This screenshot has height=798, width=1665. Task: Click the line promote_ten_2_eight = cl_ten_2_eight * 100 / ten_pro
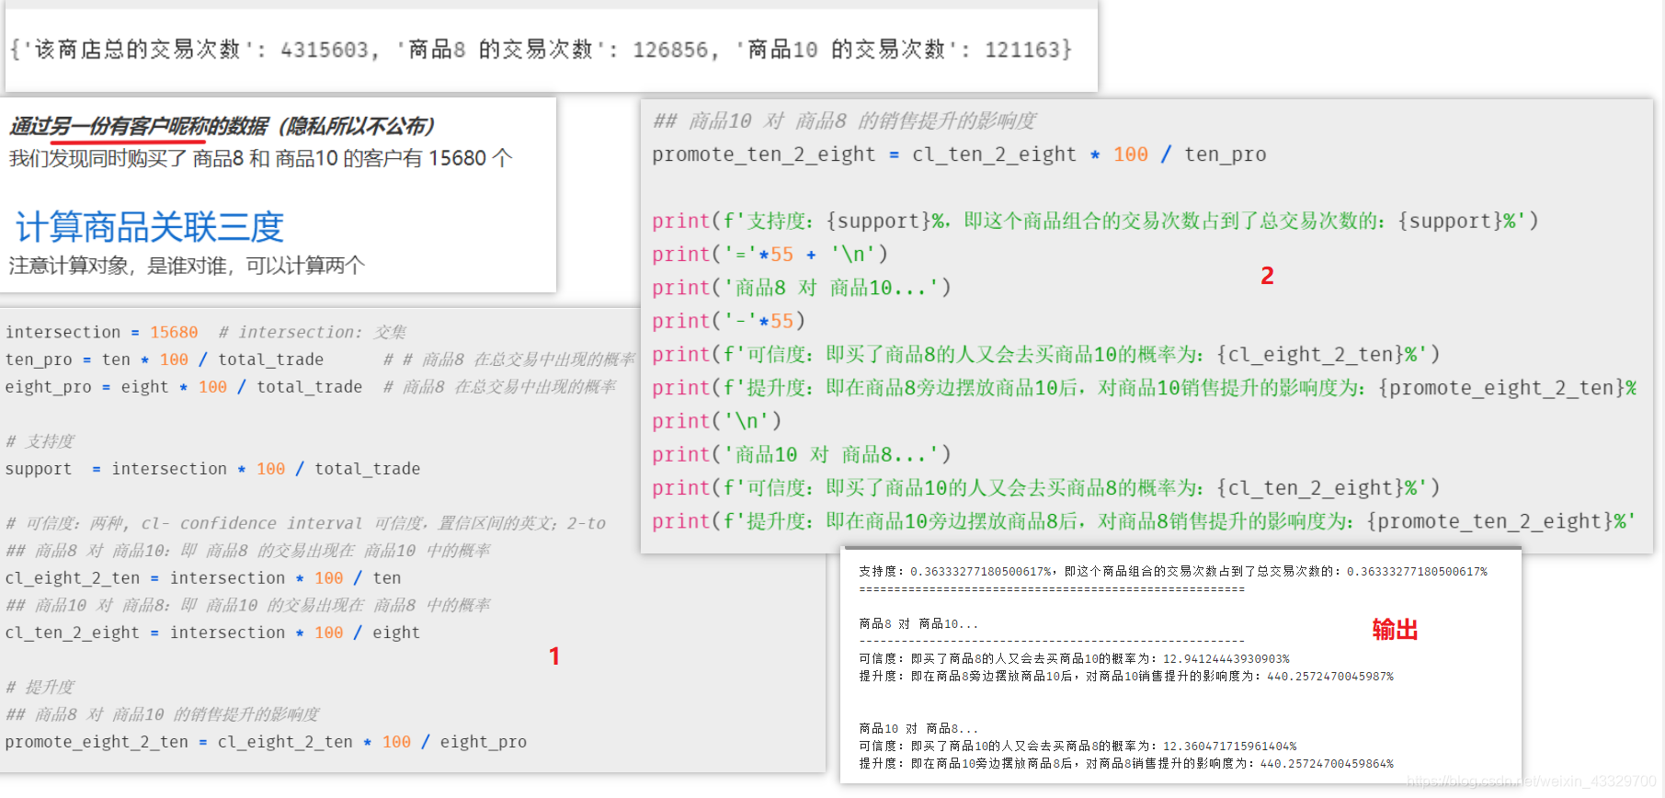959,154
